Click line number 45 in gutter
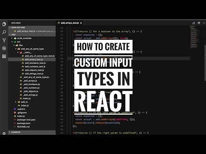Viewport: 206px width, 154px height. tap(62, 116)
